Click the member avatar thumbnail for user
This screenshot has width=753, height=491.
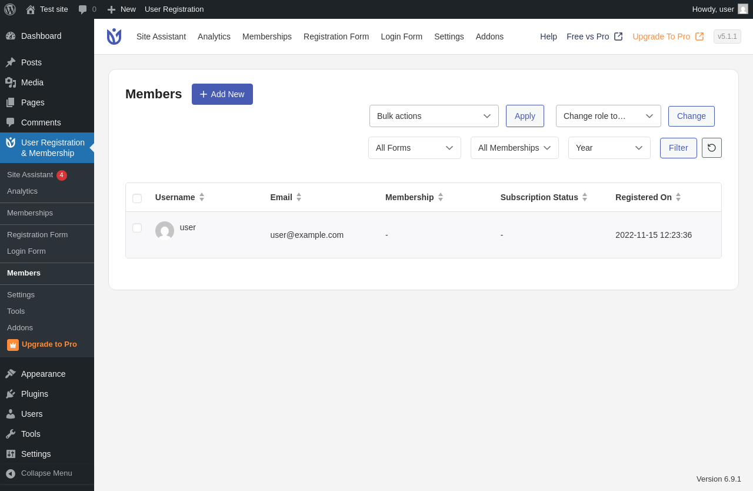click(165, 231)
